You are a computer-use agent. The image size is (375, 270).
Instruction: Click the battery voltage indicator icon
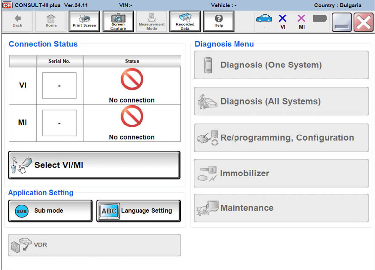point(320,19)
